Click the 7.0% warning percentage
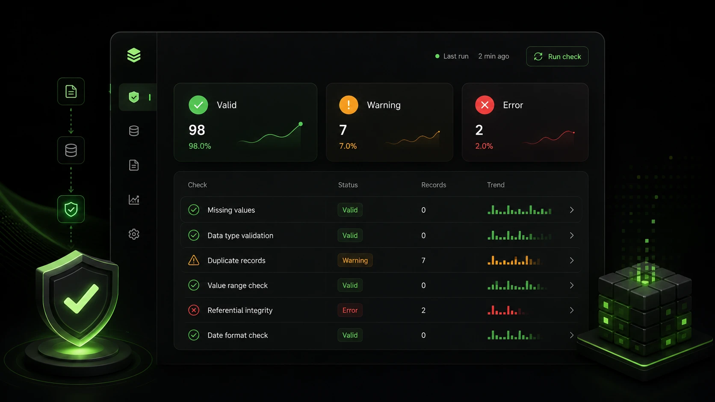 pyautogui.click(x=348, y=146)
